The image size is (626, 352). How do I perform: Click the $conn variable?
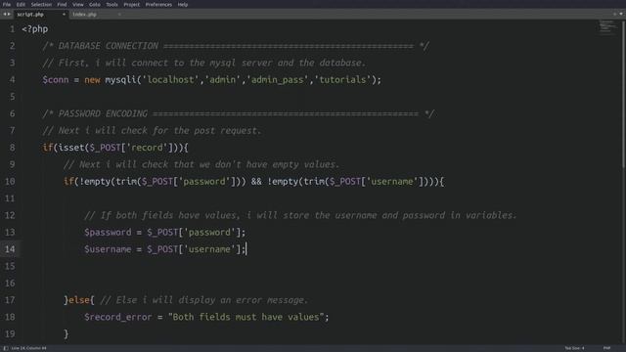[56, 80]
